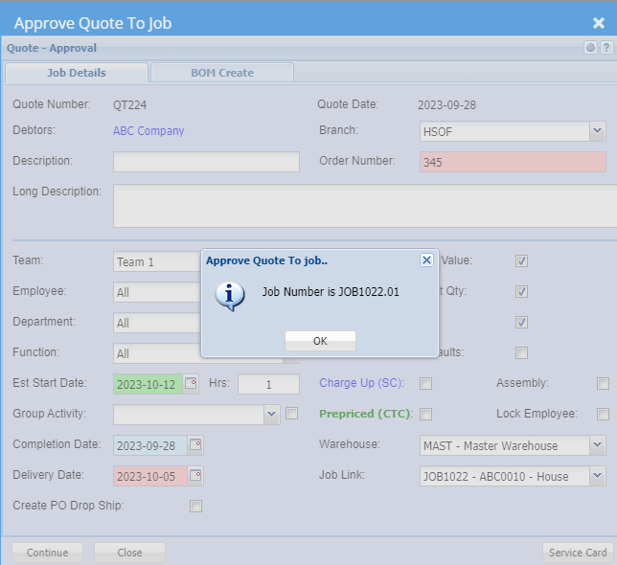Click the Order Number input field
This screenshot has height=565, width=617.
tap(513, 162)
